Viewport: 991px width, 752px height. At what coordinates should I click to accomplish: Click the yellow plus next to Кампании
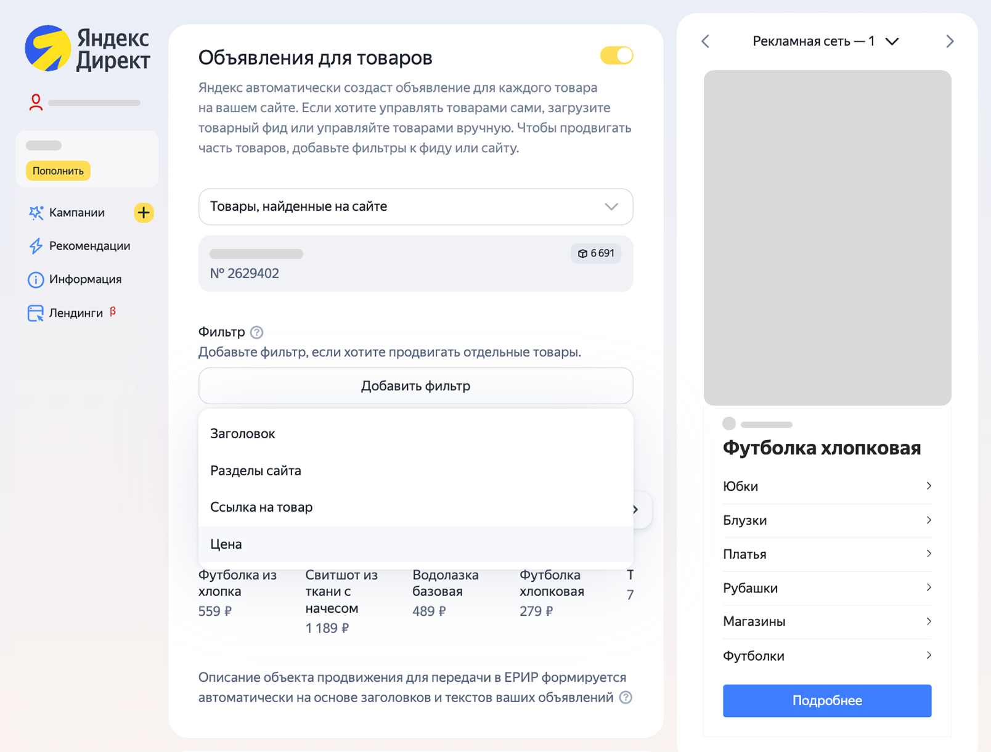click(x=144, y=213)
